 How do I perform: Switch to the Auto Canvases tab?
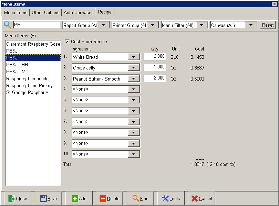coord(79,12)
